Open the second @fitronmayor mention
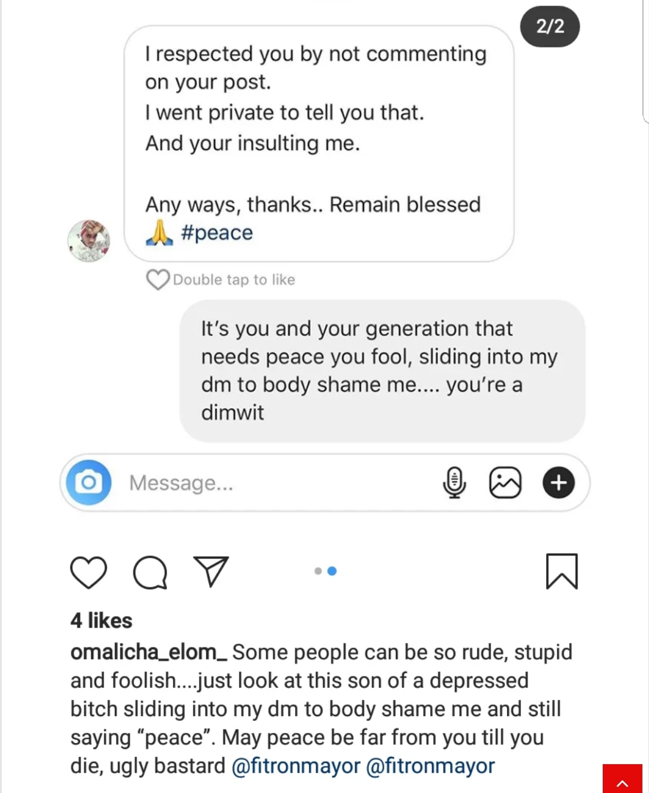 [x=430, y=766]
